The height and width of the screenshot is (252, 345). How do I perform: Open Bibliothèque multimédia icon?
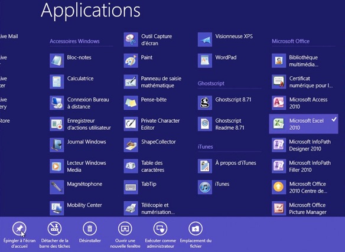tap(279, 60)
